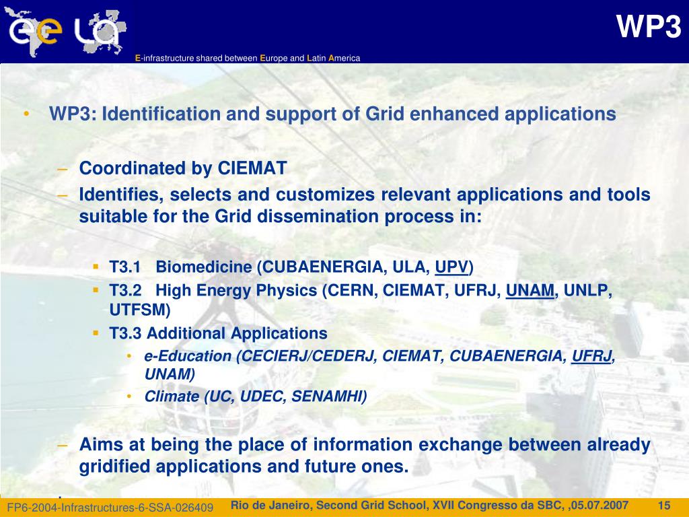689x517 pixels.
Task: Open the underlined UPV link
Action: 451,267
